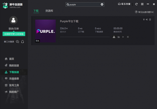Open the 常见加速问题FAQ link
The image size is (157, 109).
point(144,12)
